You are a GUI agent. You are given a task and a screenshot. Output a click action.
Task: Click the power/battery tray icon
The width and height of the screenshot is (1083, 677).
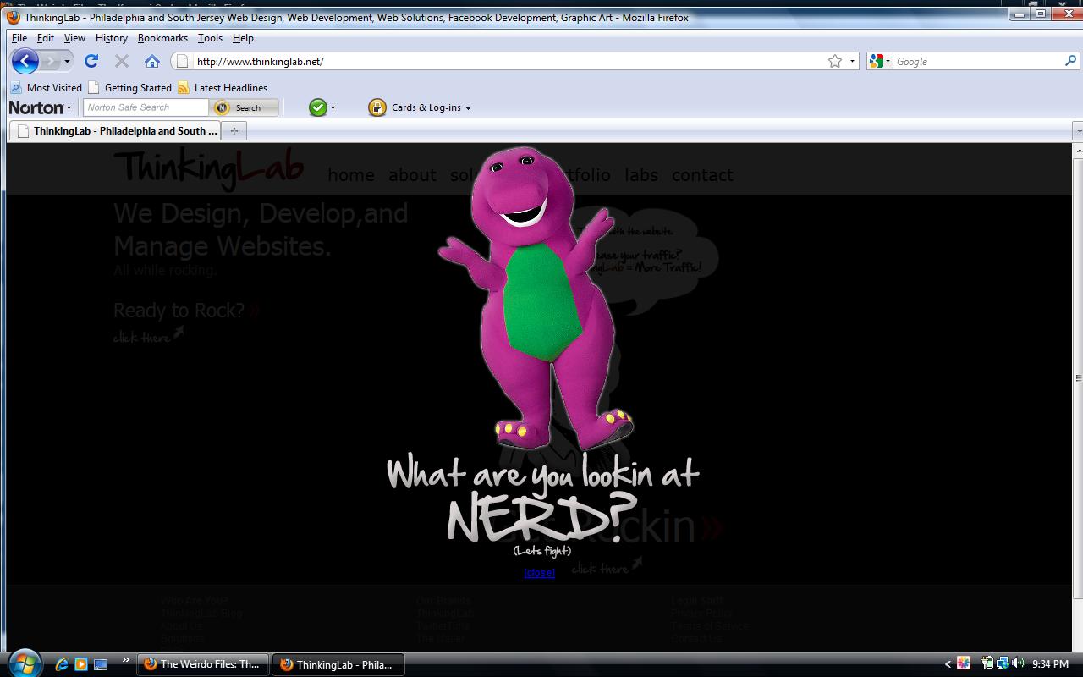[x=987, y=663]
